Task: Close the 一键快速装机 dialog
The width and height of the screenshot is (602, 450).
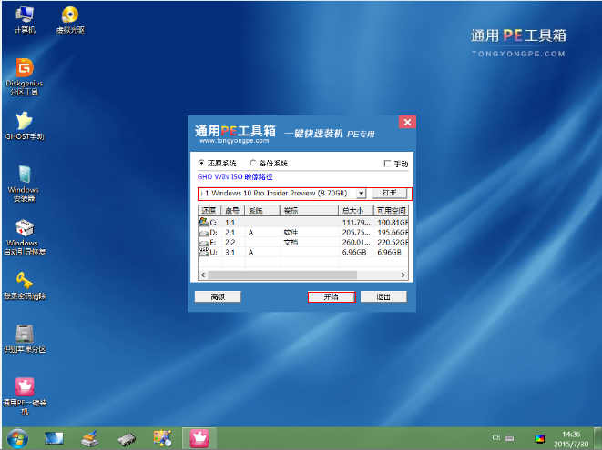Action: (x=407, y=123)
